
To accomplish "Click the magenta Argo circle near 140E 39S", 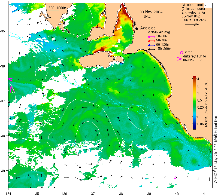I will 175,177.
